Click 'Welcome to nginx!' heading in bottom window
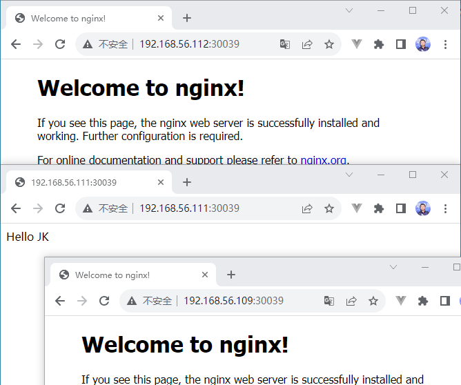 (x=185, y=345)
